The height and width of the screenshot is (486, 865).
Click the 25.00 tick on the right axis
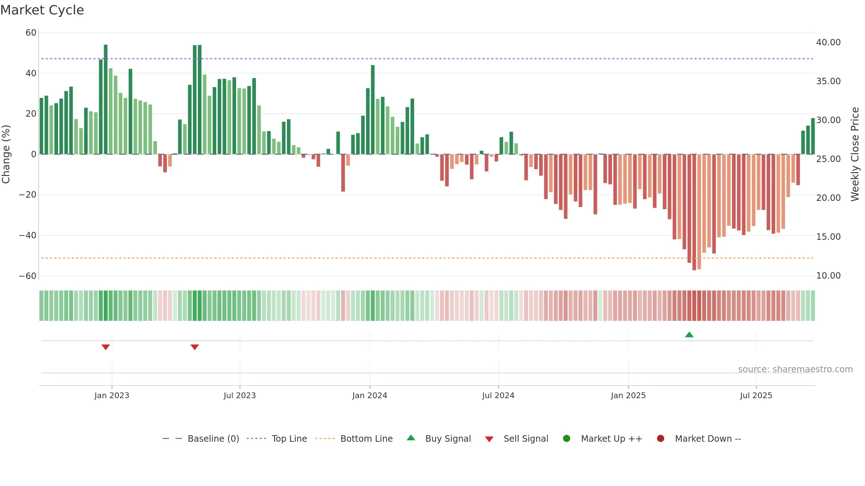[828, 159]
